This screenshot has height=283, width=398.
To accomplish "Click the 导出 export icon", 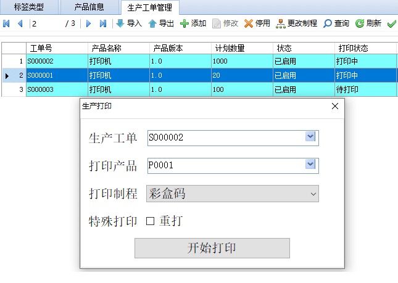I will [x=152, y=23].
